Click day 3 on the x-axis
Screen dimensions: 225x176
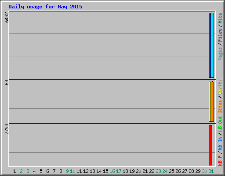(28, 171)
